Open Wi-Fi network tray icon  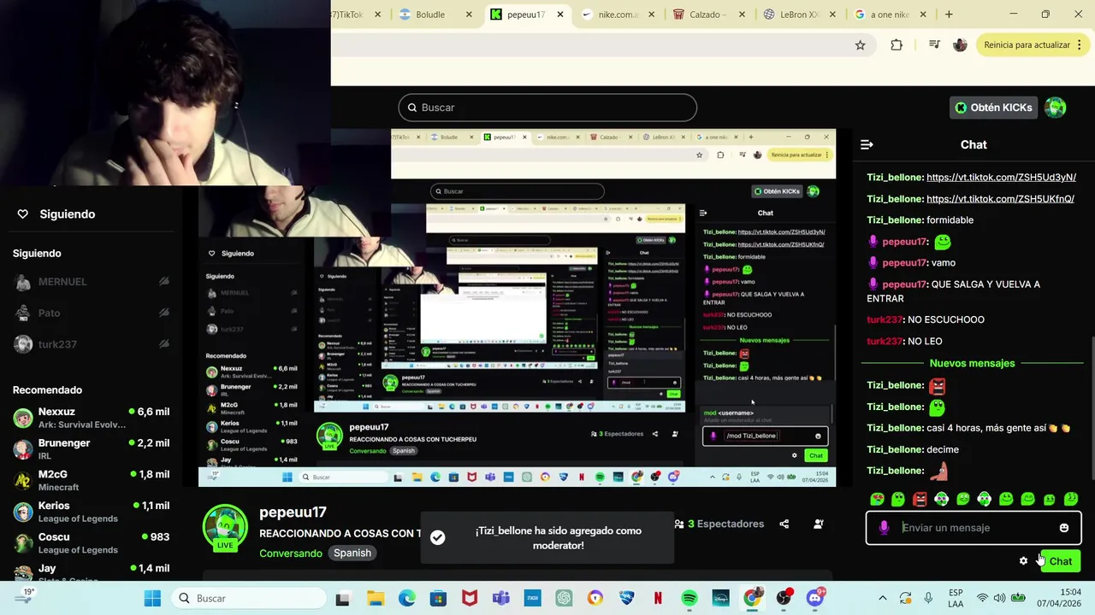[982, 599]
